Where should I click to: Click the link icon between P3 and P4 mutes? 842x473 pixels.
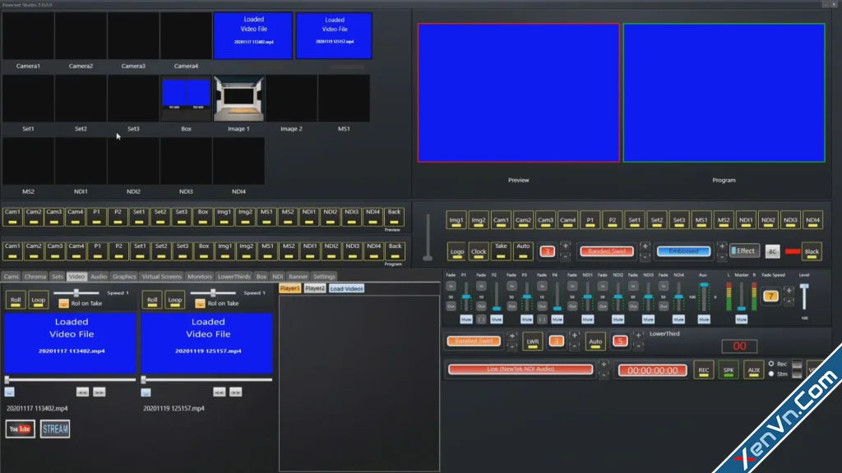(x=542, y=319)
